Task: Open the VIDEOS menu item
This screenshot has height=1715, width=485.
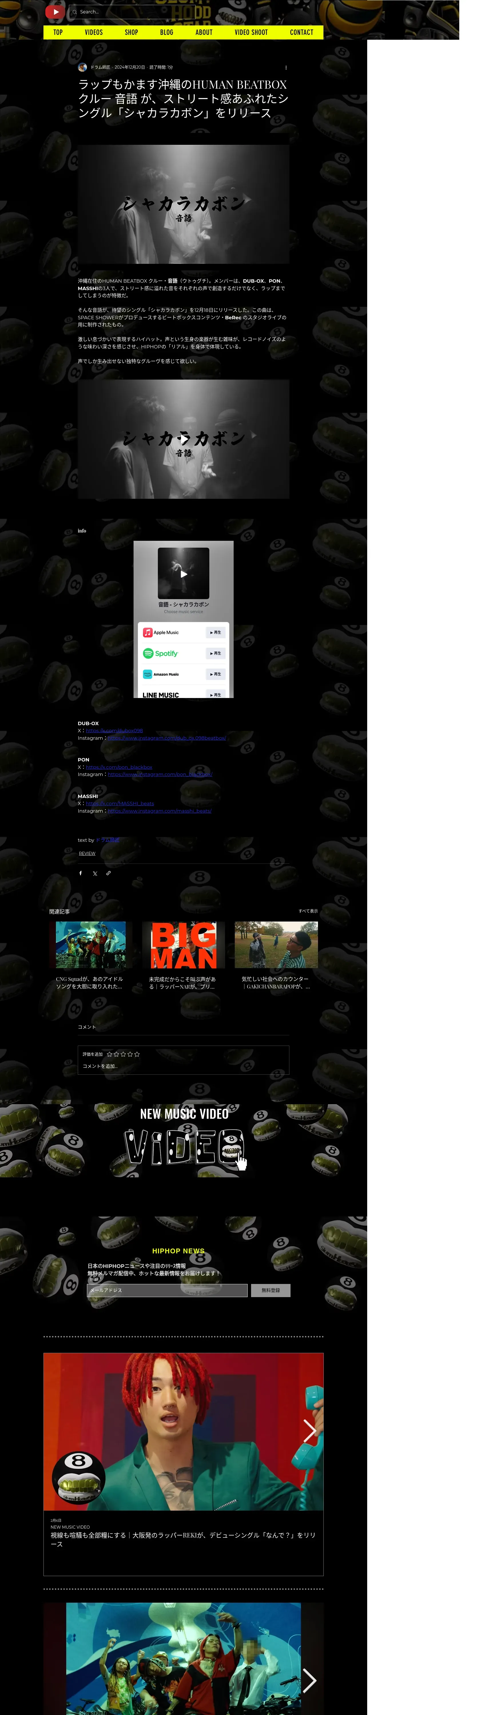Action: coord(94,32)
